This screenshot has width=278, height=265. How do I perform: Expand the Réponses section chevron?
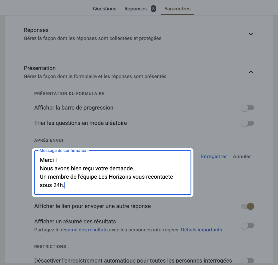tap(251, 34)
